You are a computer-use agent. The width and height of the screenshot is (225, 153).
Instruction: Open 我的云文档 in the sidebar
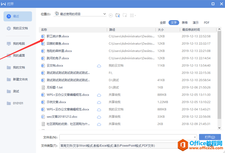[18, 28]
